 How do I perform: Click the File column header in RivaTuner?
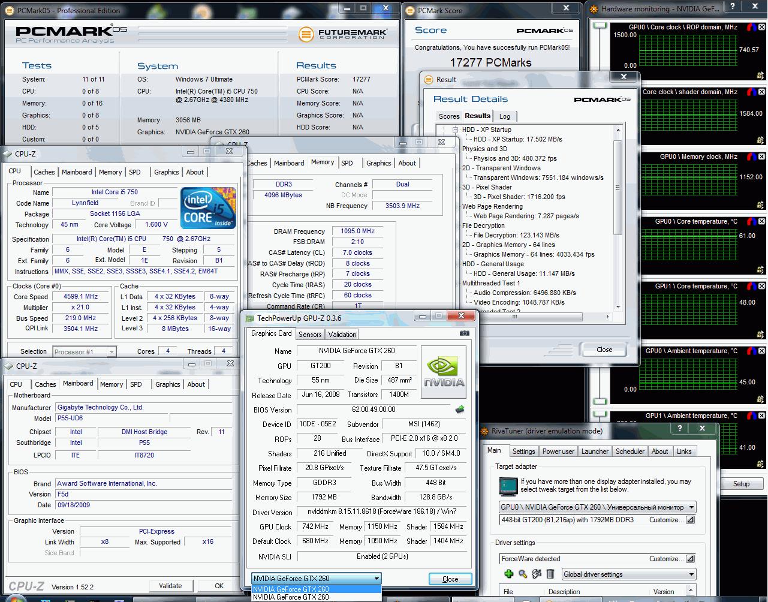pyautogui.click(x=508, y=592)
